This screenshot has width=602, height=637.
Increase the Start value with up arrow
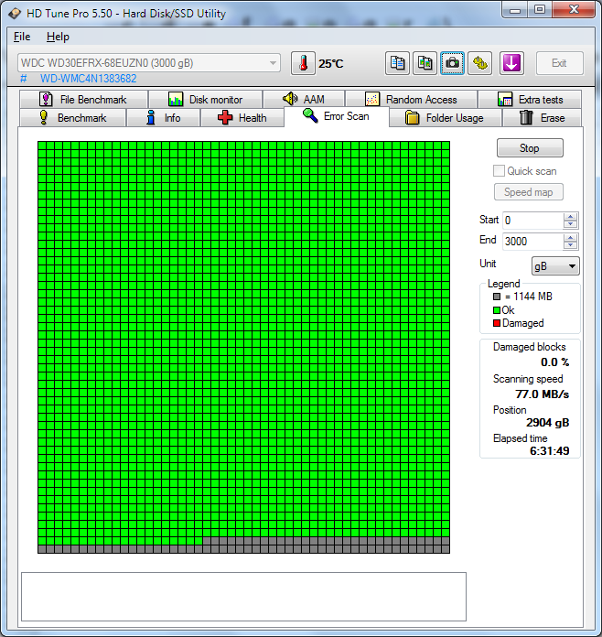[x=570, y=217]
